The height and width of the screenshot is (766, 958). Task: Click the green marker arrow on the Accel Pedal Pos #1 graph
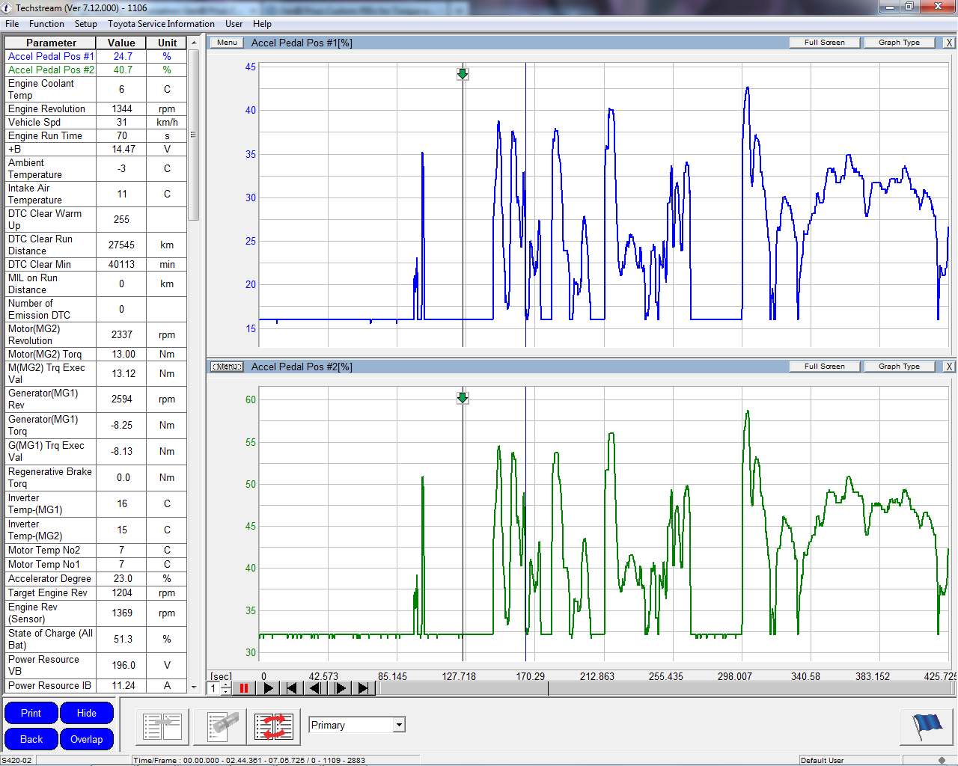point(463,73)
